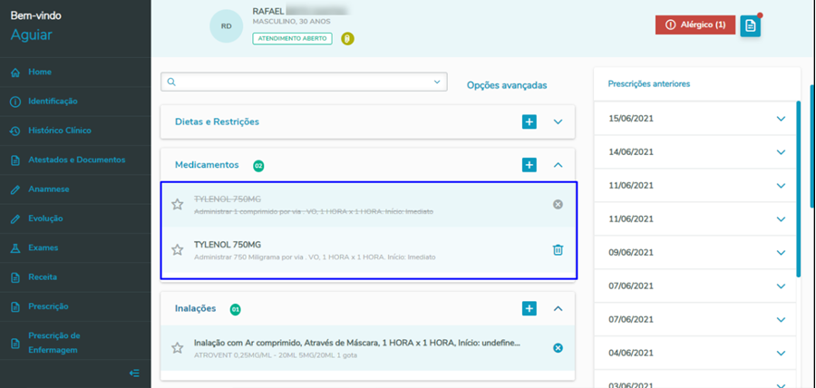Screen dimensions: 816x388
Task: Open the Evolução sidebar entry
Action: click(x=75, y=218)
